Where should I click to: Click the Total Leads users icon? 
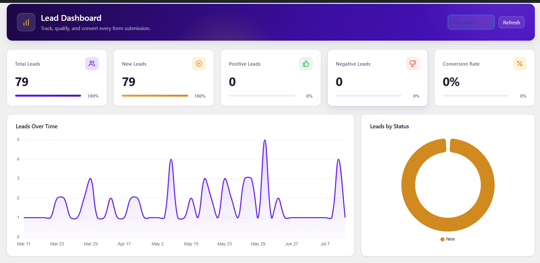92,64
